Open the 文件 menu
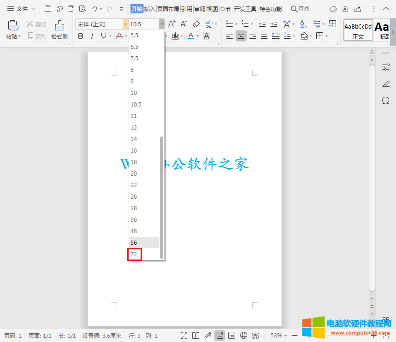Image resolution: width=396 pixels, height=342 pixels. coord(22,8)
